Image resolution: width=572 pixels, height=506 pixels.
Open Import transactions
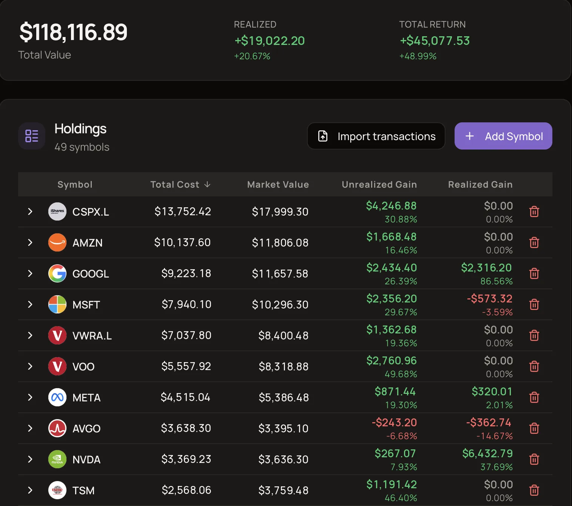pyautogui.click(x=376, y=136)
